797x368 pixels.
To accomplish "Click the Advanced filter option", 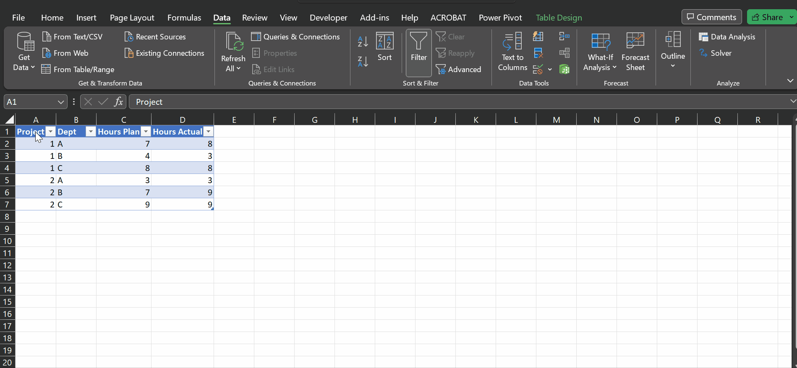I will pyautogui.click(x=458, y=70).
